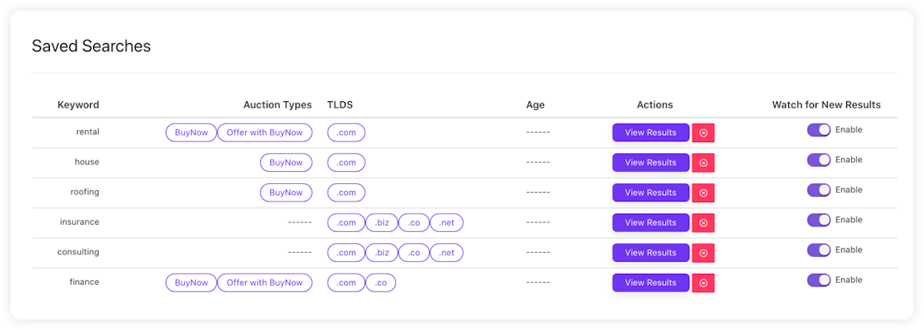The width and height of the screenshot is (924, 330).
Task: Click View Results for roofing
Action: pos(650,193)
